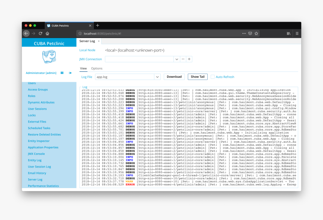This screenshot has height=220, width=323.
Task: Click the browser back arrow button
Action: 26,33
